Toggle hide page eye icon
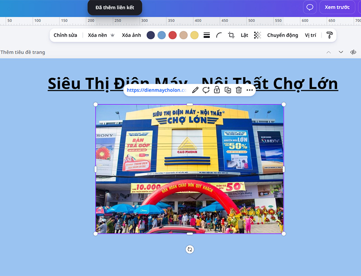 coord(353,52)
